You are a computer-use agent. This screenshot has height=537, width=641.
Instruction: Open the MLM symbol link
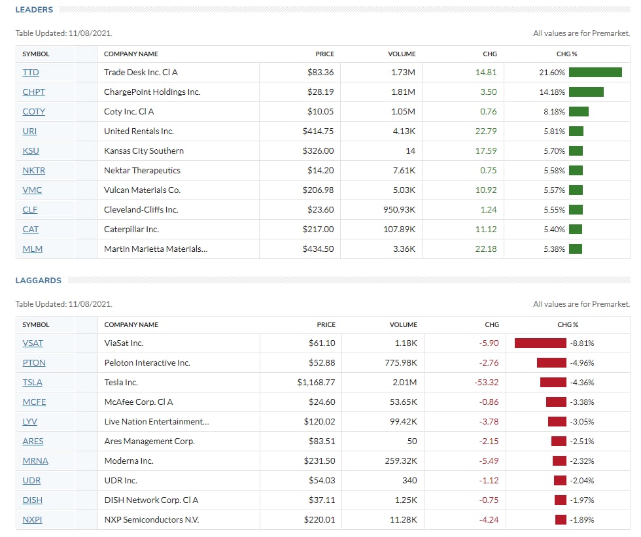[32, 249]
